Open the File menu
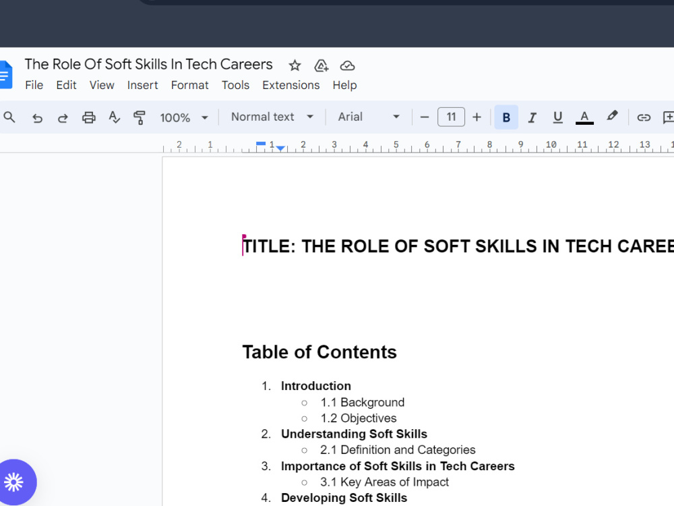This screenshot has width=674, height=506. [x=34, y=85]
